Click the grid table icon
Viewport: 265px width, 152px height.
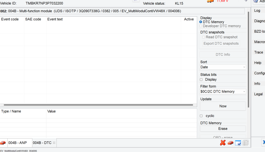pyautogui.click(x=246, y=143)
